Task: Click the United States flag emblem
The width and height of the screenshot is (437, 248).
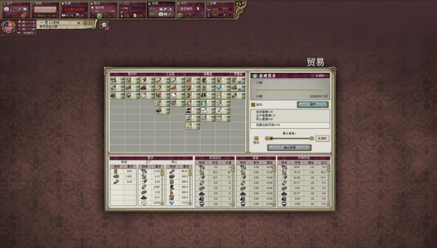Action: [x=8, y=27]
